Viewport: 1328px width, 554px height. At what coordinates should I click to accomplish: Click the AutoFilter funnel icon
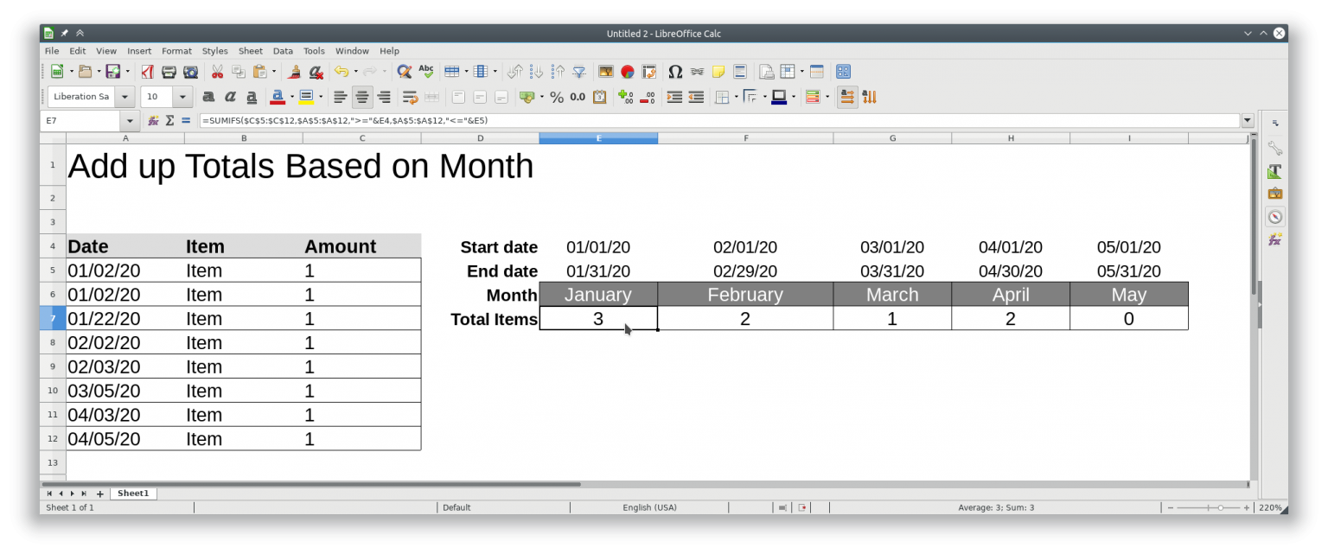point(579,72)
